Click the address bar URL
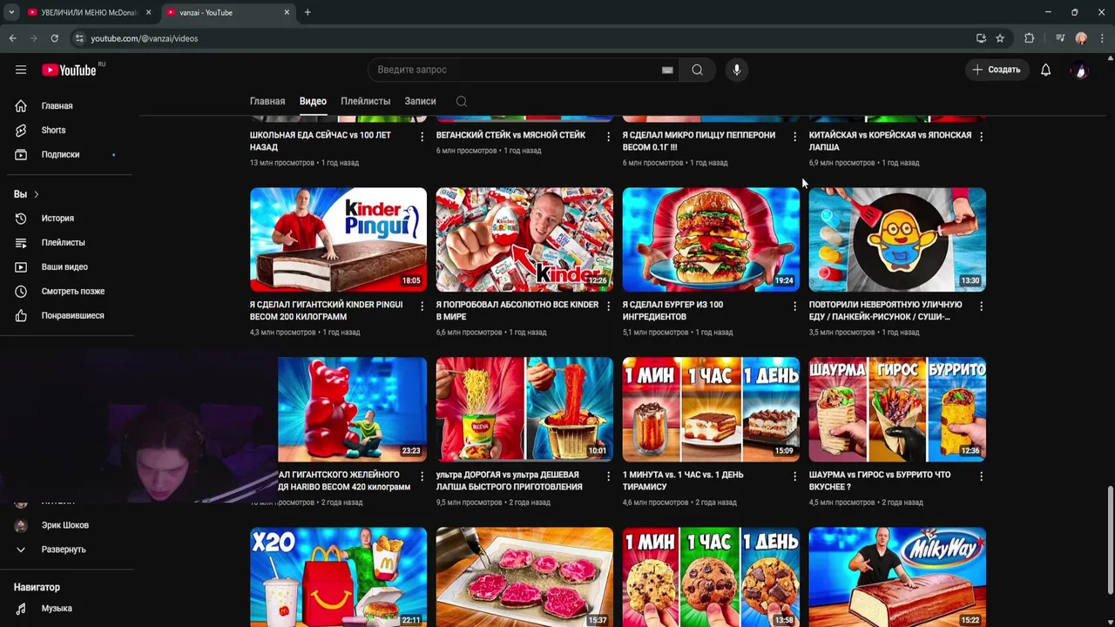 [144, 38]
